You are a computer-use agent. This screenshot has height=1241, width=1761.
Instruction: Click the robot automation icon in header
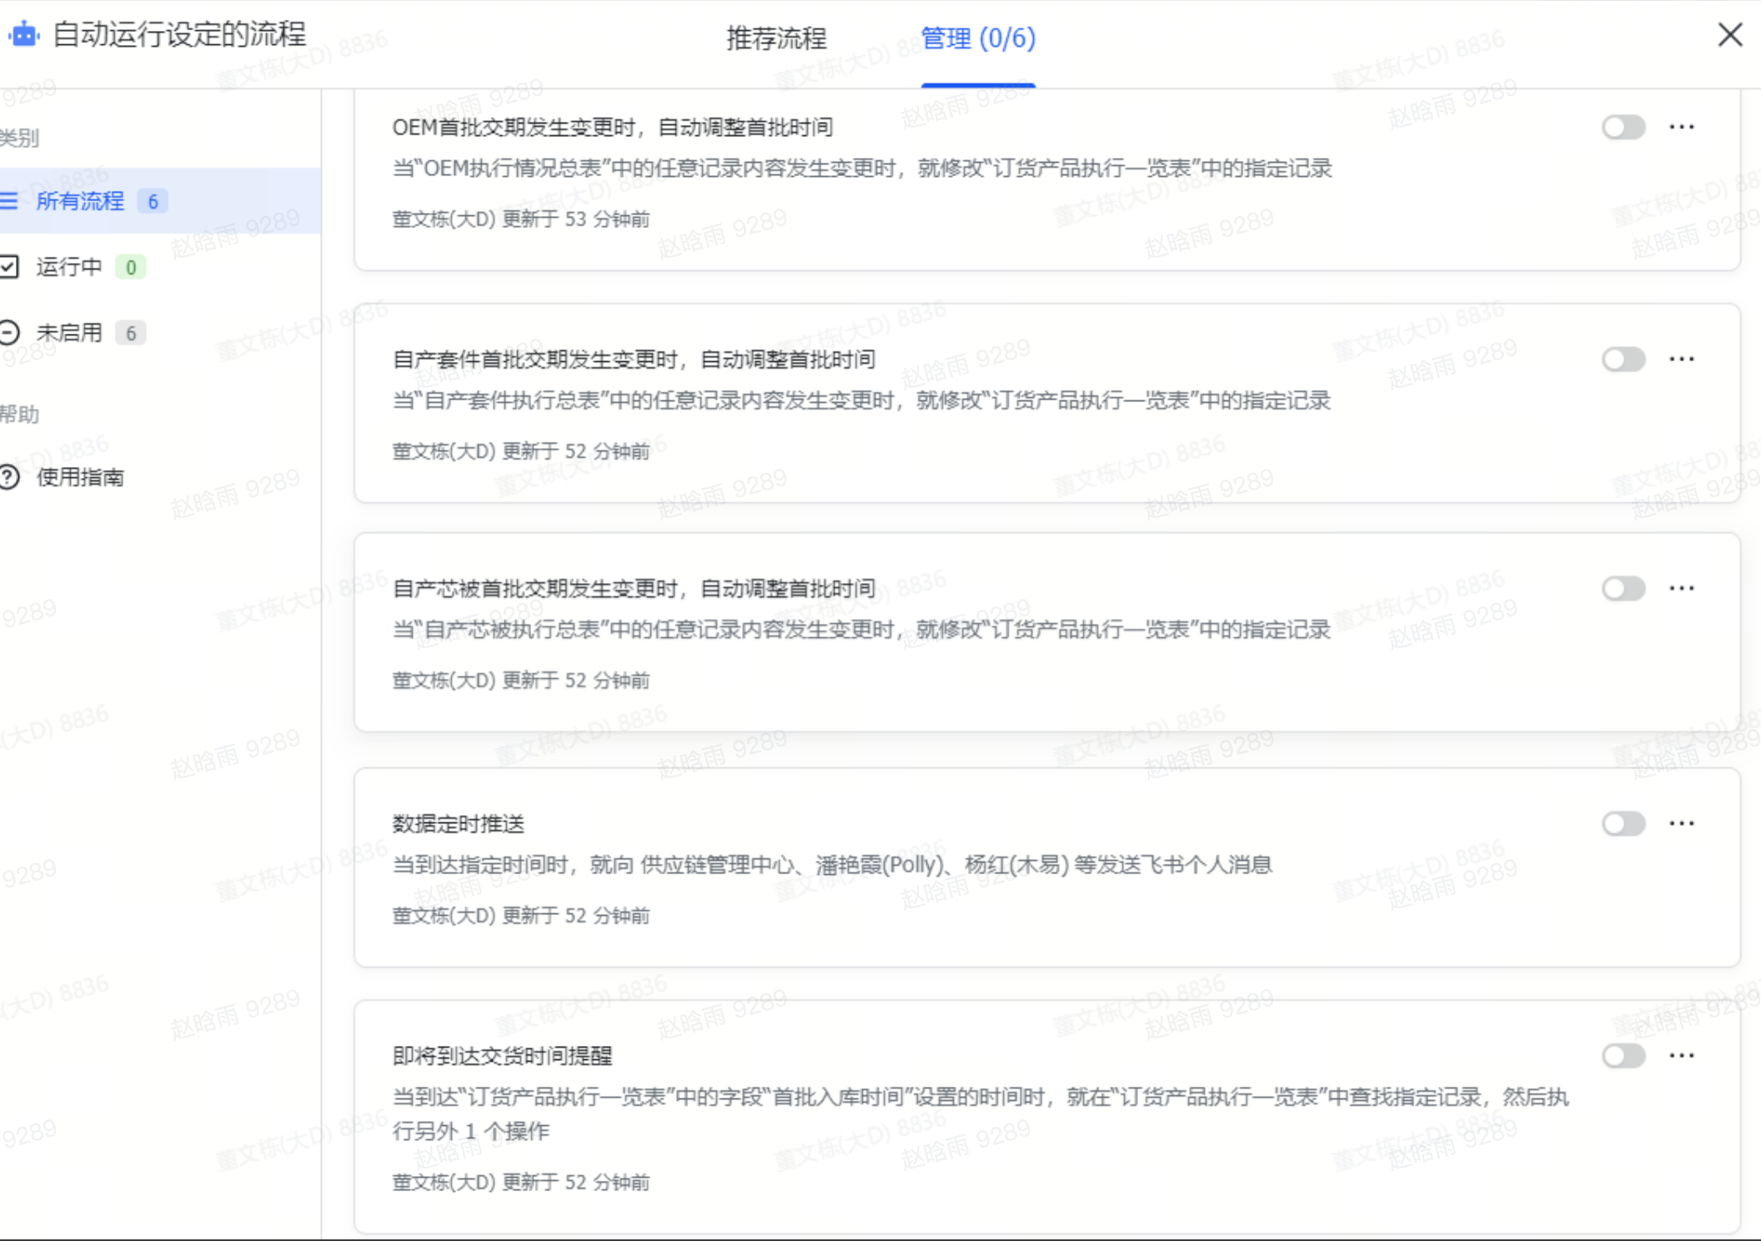(x=24, y=34)
